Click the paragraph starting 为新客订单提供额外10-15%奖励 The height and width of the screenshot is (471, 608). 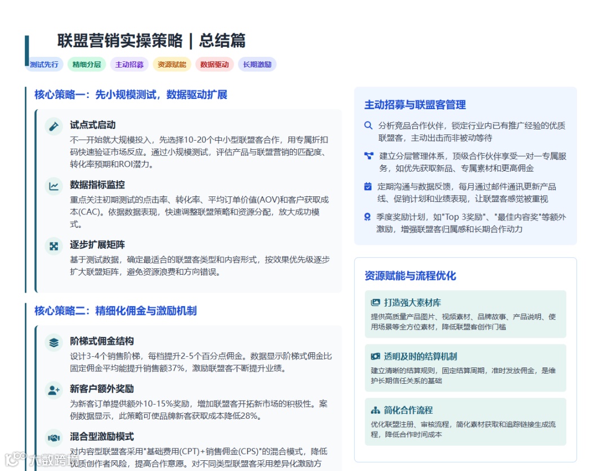[x=199, y=410]
